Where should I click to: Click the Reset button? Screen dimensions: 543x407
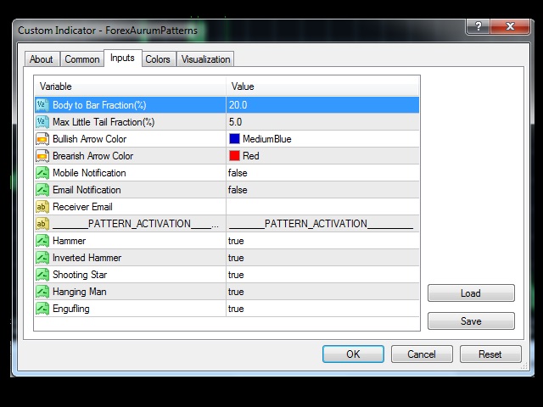pyautogui.click(x=490, y=354)
